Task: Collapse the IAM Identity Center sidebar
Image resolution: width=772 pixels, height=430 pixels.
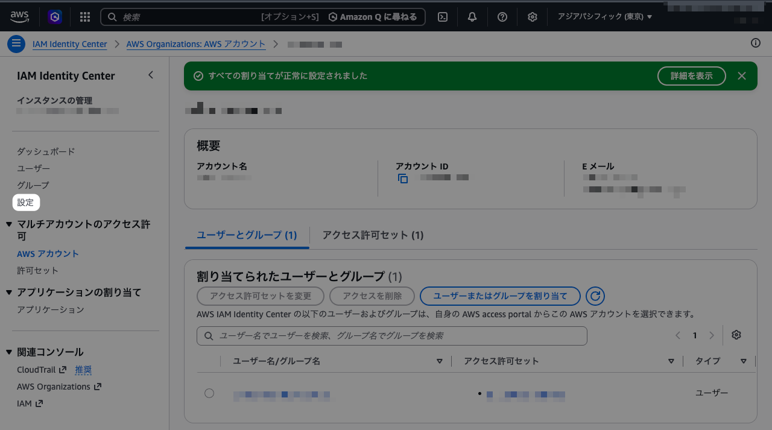Action: 151,75
